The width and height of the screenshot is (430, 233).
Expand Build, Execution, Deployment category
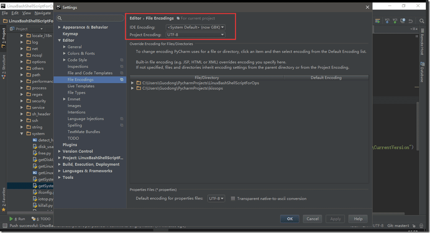(59, 164)
